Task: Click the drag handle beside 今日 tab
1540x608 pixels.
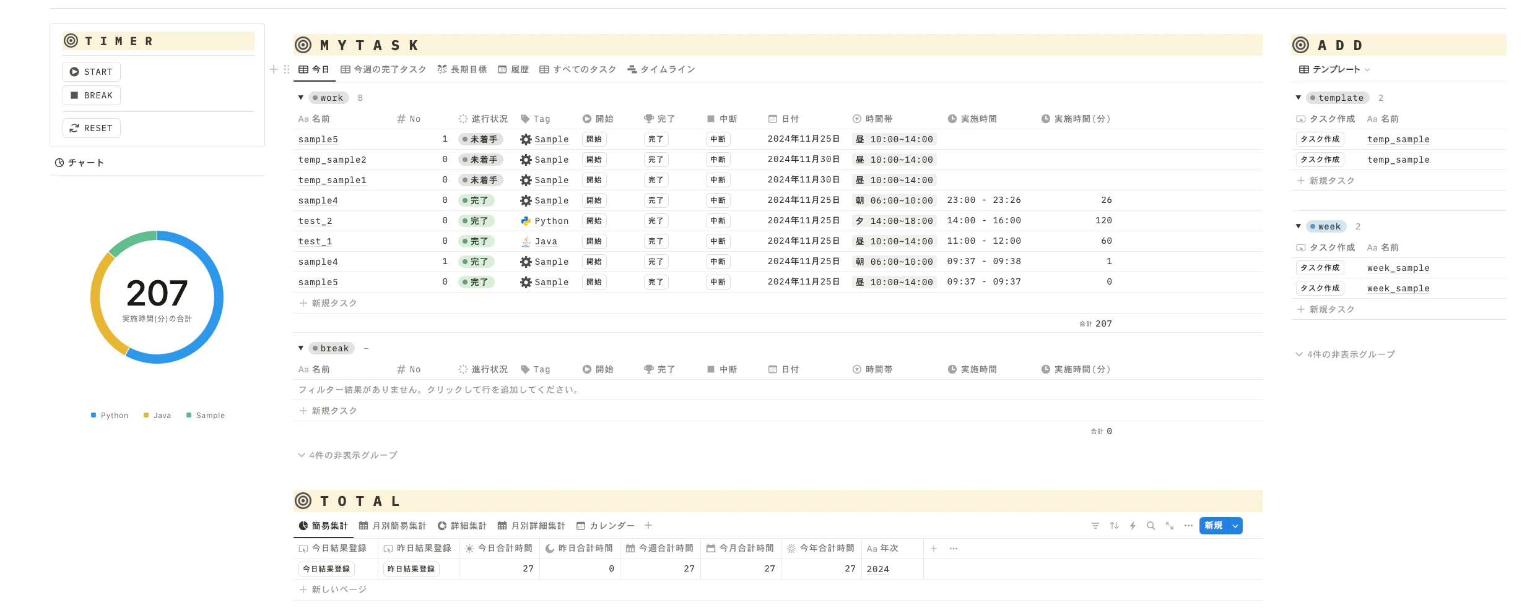Action: point(286,69)
